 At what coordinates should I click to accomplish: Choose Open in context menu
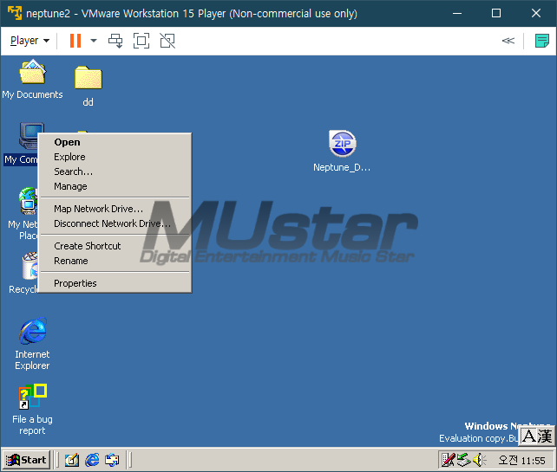[115, 142]
